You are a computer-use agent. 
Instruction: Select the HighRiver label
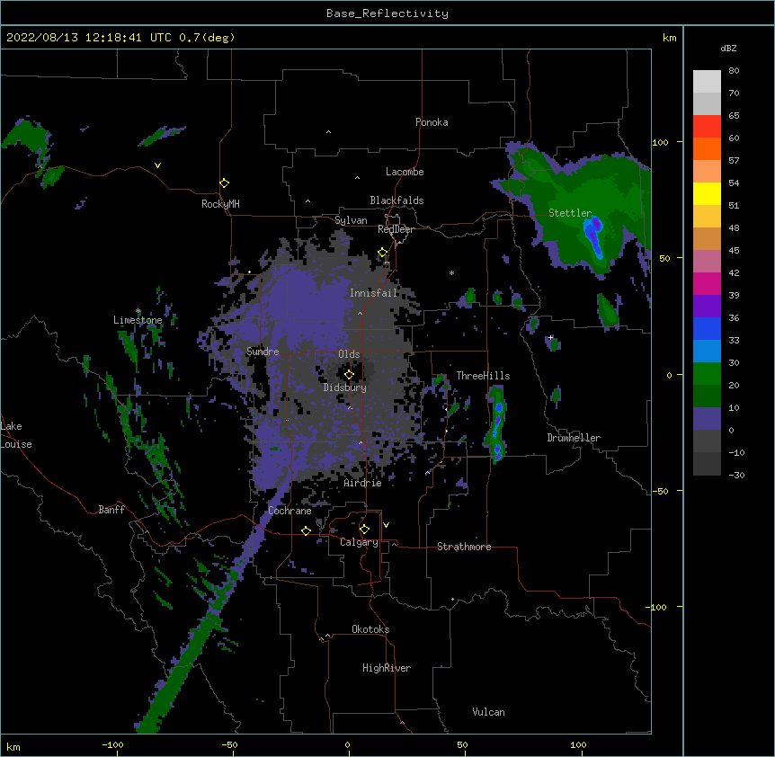point(387,668)
